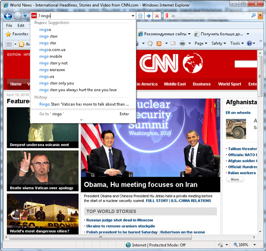Click the red Stop X button
The height and width of the screenshot is (251, 266).
[x=157, y=16]
